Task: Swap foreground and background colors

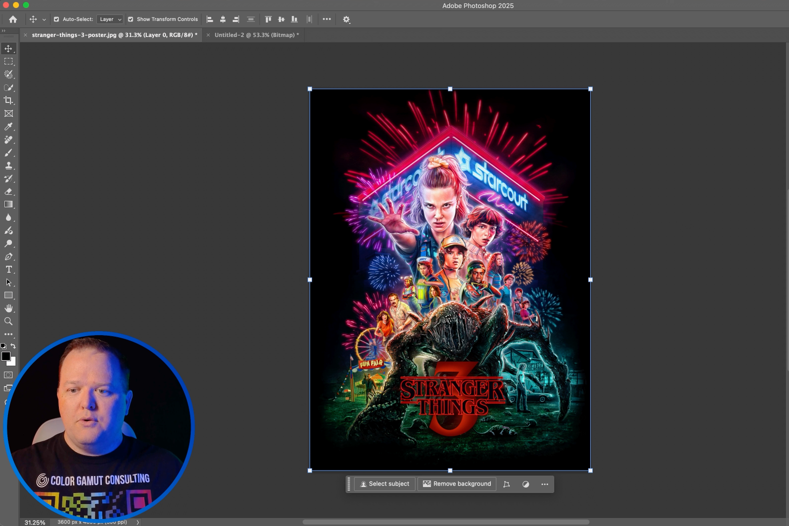Action: [x=13, y=346]
